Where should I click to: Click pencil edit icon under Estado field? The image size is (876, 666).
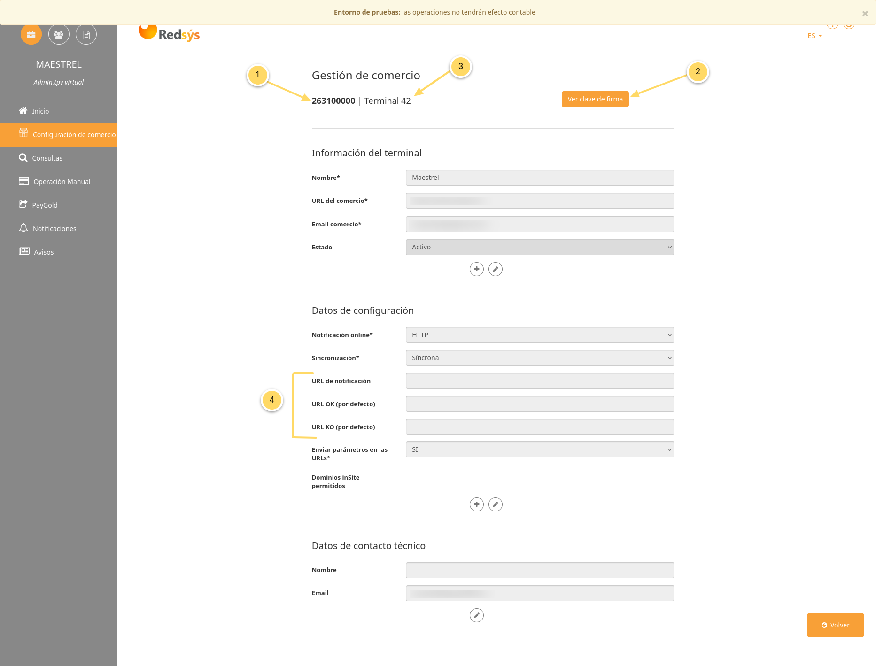(x=495, y=269)
